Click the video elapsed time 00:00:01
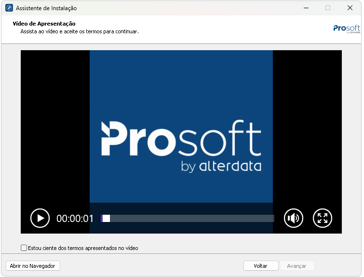 point(75,219)
